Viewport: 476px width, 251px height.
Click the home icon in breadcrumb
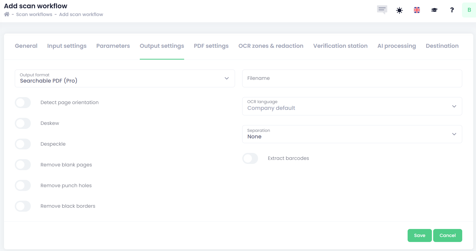click(x=7, y=14)
